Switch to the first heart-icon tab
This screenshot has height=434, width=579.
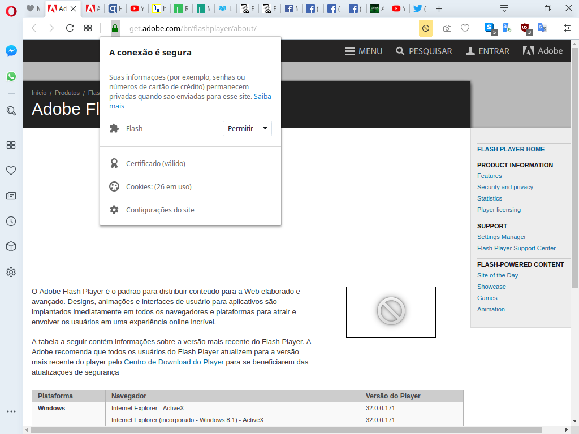coord(33,8)
